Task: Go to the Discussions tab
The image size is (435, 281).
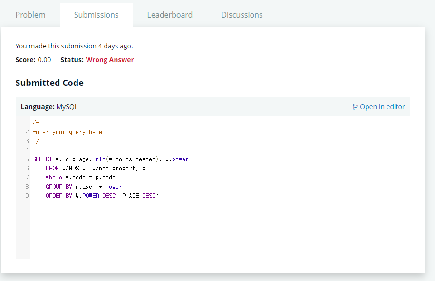Action: pos(242,15)
